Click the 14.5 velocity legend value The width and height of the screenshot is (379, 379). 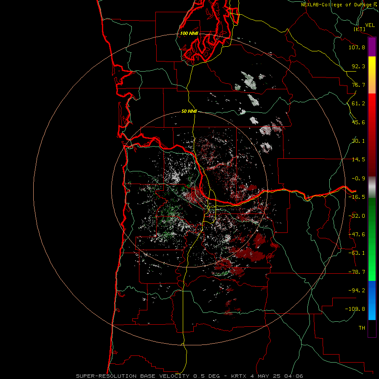[x=358, y=160]
